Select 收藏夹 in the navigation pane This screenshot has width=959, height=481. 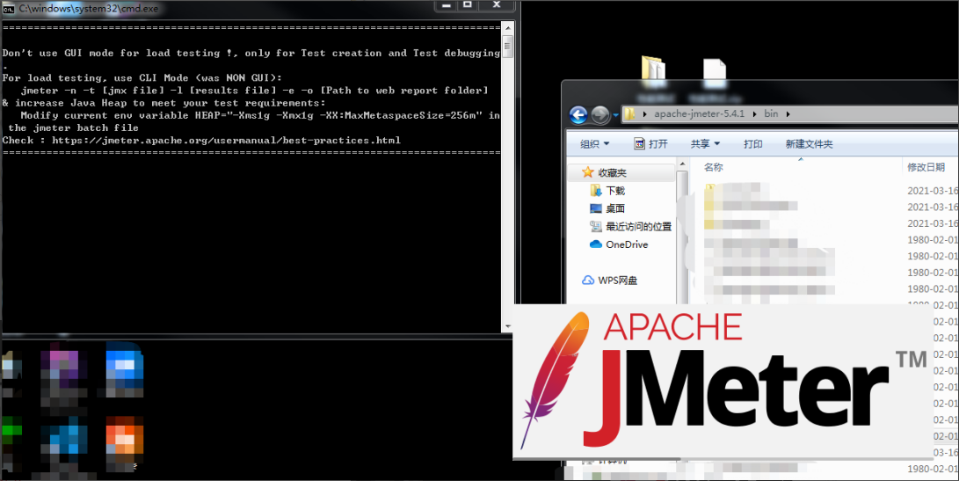coord(612,172)
